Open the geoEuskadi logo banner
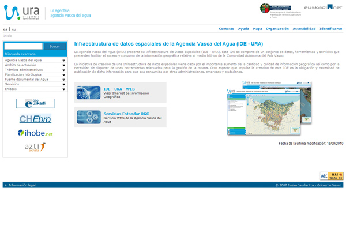The height and width of the screenshot is (229, 346). [x=35, y=103]
